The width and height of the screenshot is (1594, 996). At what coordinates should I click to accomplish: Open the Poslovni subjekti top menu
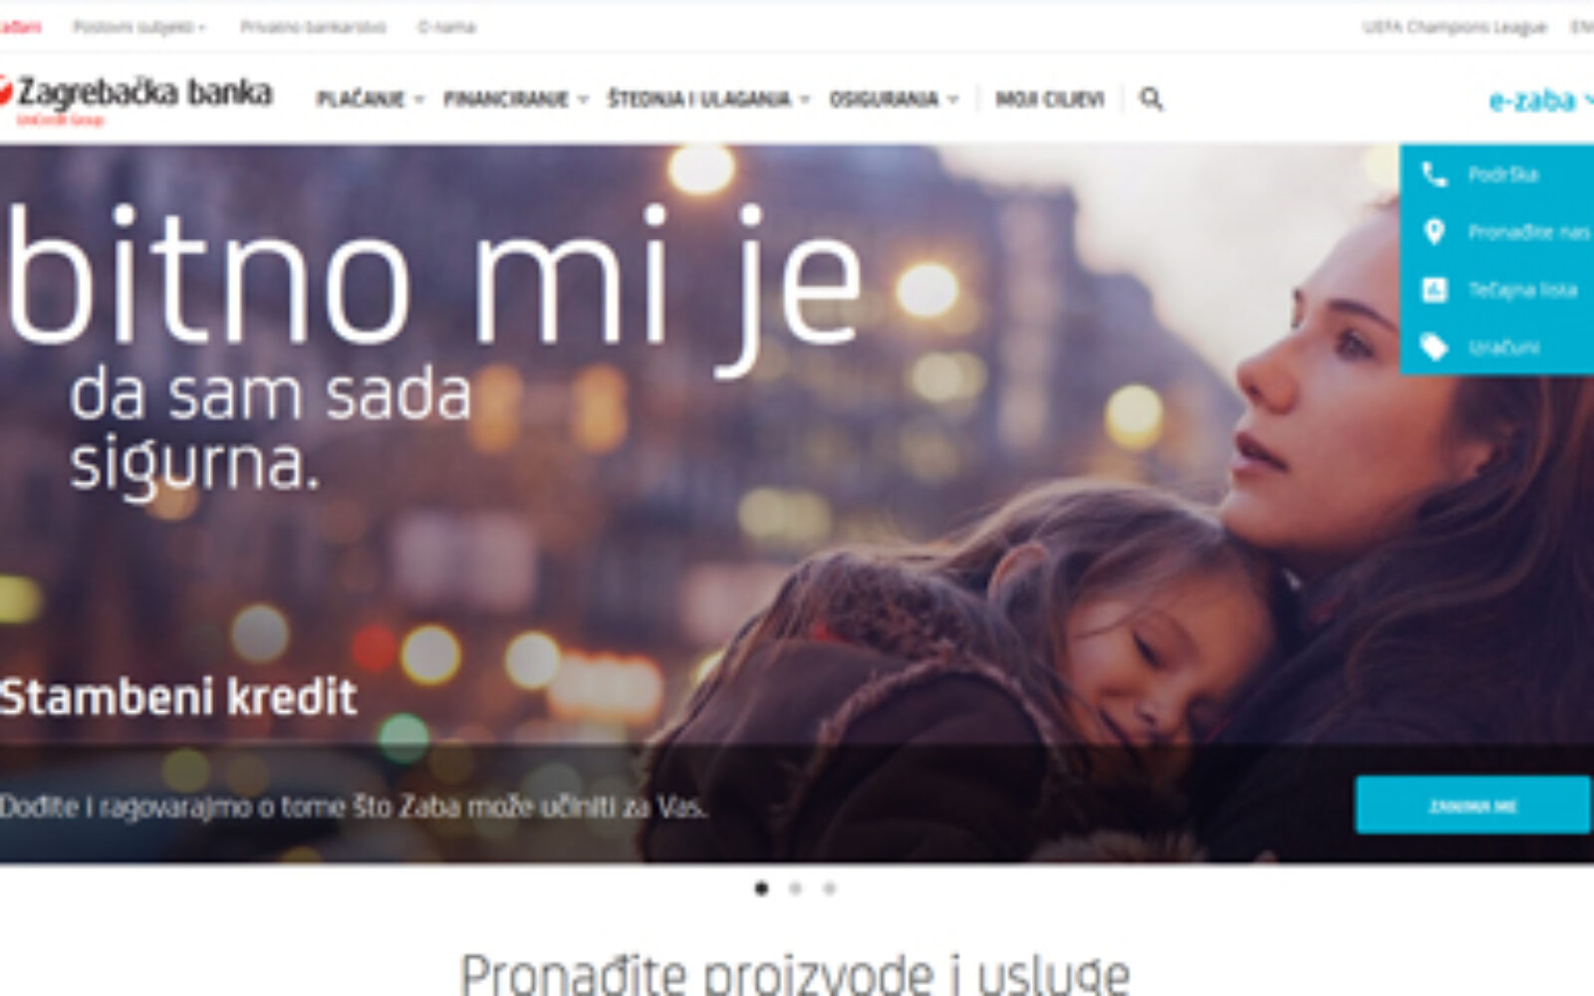139,27
